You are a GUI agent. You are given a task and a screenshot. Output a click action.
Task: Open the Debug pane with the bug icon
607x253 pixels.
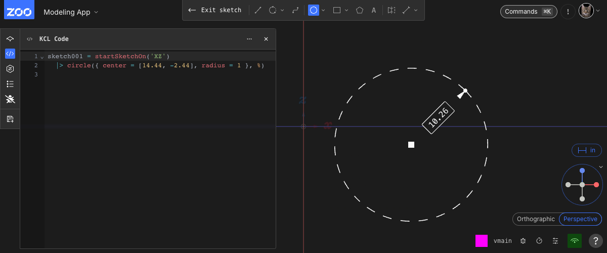point(10,99)
